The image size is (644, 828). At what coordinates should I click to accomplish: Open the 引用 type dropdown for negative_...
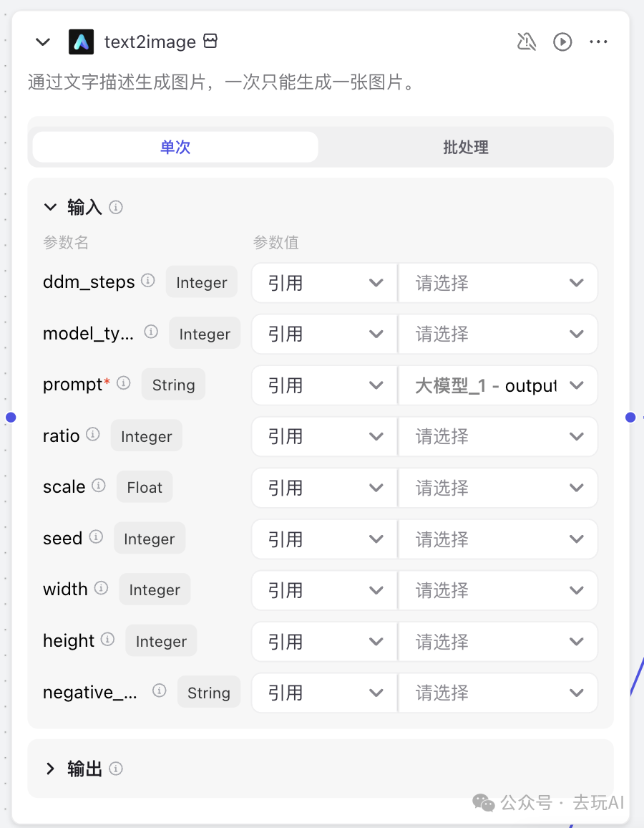(324, 693)
